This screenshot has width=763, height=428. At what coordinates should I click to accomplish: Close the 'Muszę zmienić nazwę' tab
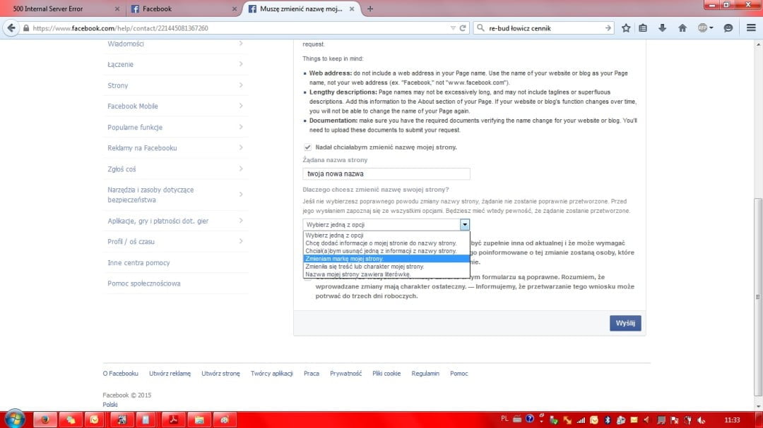352,8
